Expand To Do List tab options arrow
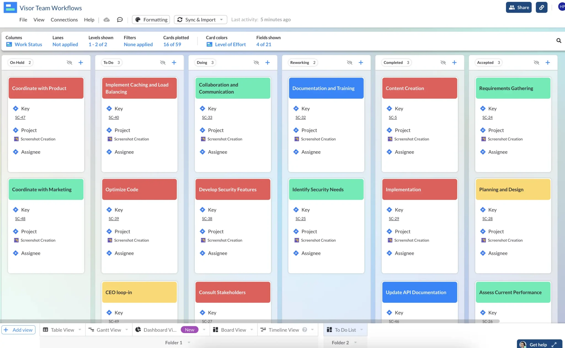The height and width of the screenshot is (348, 565). (361, 330)
